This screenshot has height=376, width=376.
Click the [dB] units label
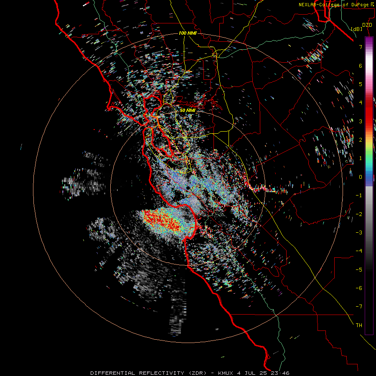tap(357, 29)
